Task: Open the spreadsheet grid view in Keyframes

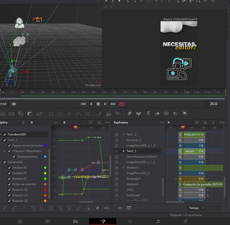Action: 129,208
